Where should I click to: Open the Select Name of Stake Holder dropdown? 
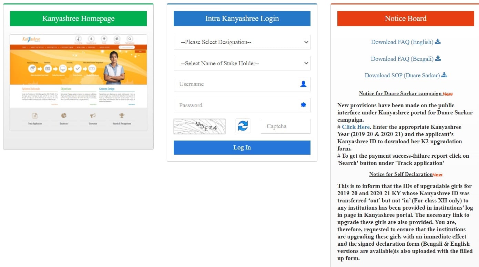tap(242, 63)
